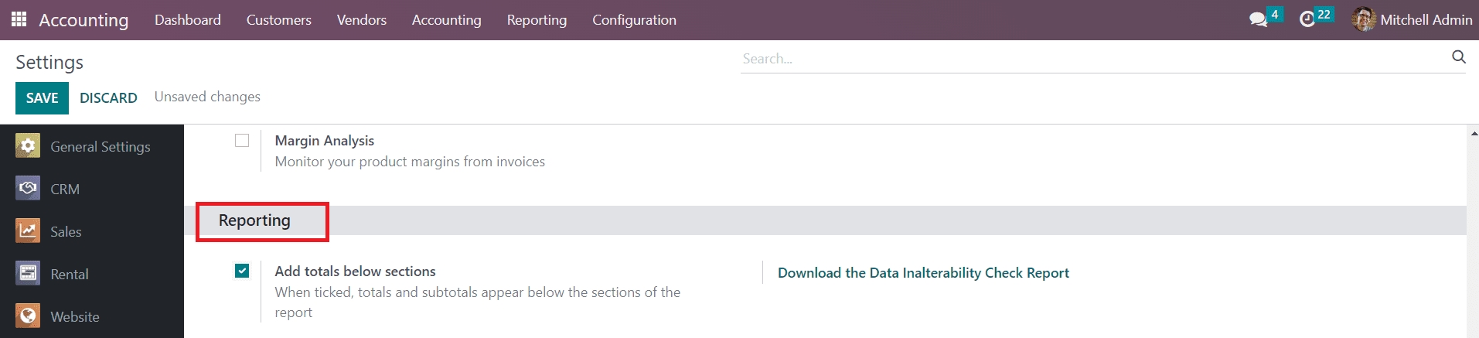Download the Data Inalterability Check Report
This screenshot has height=338, width=1479.
click(923, 273)
